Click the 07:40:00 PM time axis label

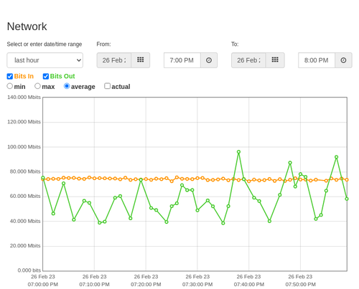[x=249, y=285]
